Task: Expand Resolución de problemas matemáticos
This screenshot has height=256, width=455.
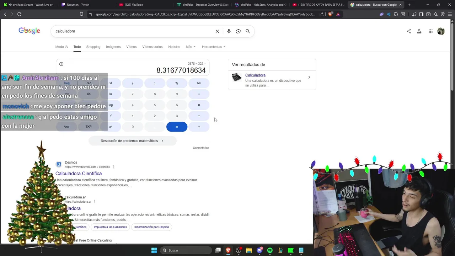Action: coord(132,141)
